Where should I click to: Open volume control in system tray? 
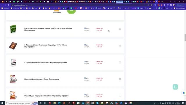point(170,103)
